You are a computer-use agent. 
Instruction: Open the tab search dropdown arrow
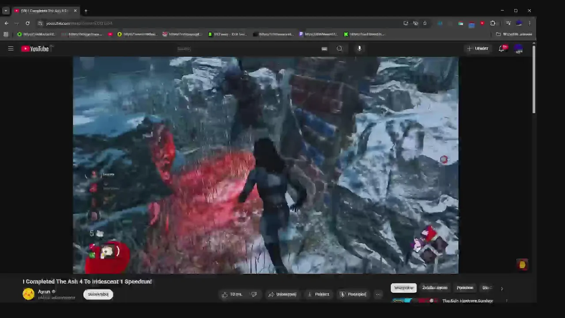click(x=5, y=11)
